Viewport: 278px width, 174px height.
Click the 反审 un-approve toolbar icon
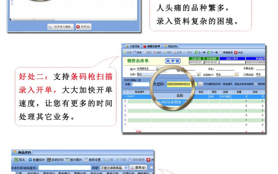point(178,53)
